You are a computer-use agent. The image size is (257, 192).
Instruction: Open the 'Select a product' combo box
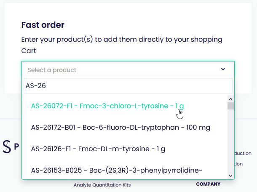128,69
